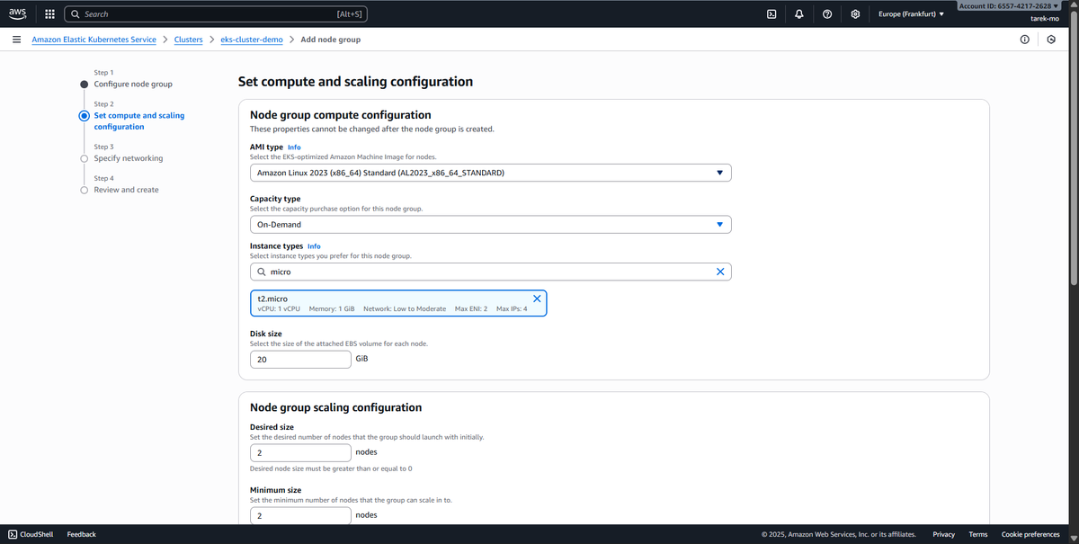
Task: Open the Capacity type dropdown
Action: [490, 225]
